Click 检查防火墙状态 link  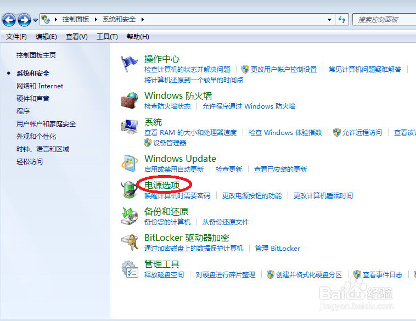167,106
